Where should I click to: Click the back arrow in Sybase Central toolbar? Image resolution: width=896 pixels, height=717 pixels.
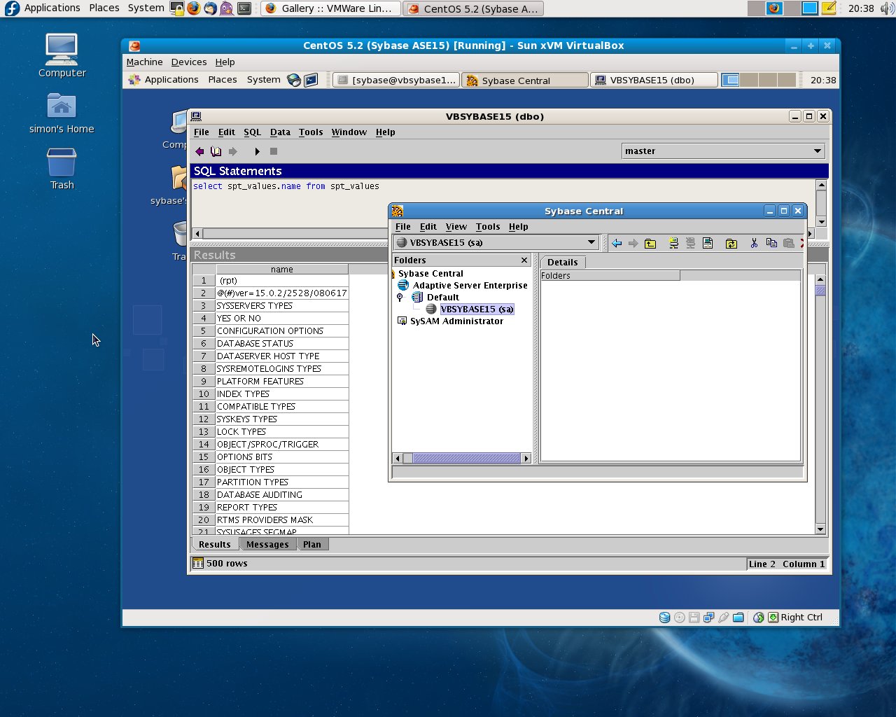click(x=617, y=243)
